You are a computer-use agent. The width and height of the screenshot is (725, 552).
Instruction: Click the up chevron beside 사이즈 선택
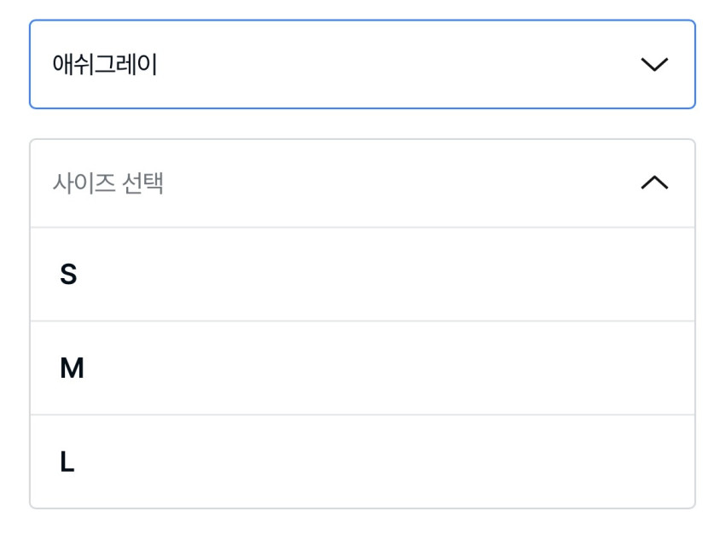(654, 183)
